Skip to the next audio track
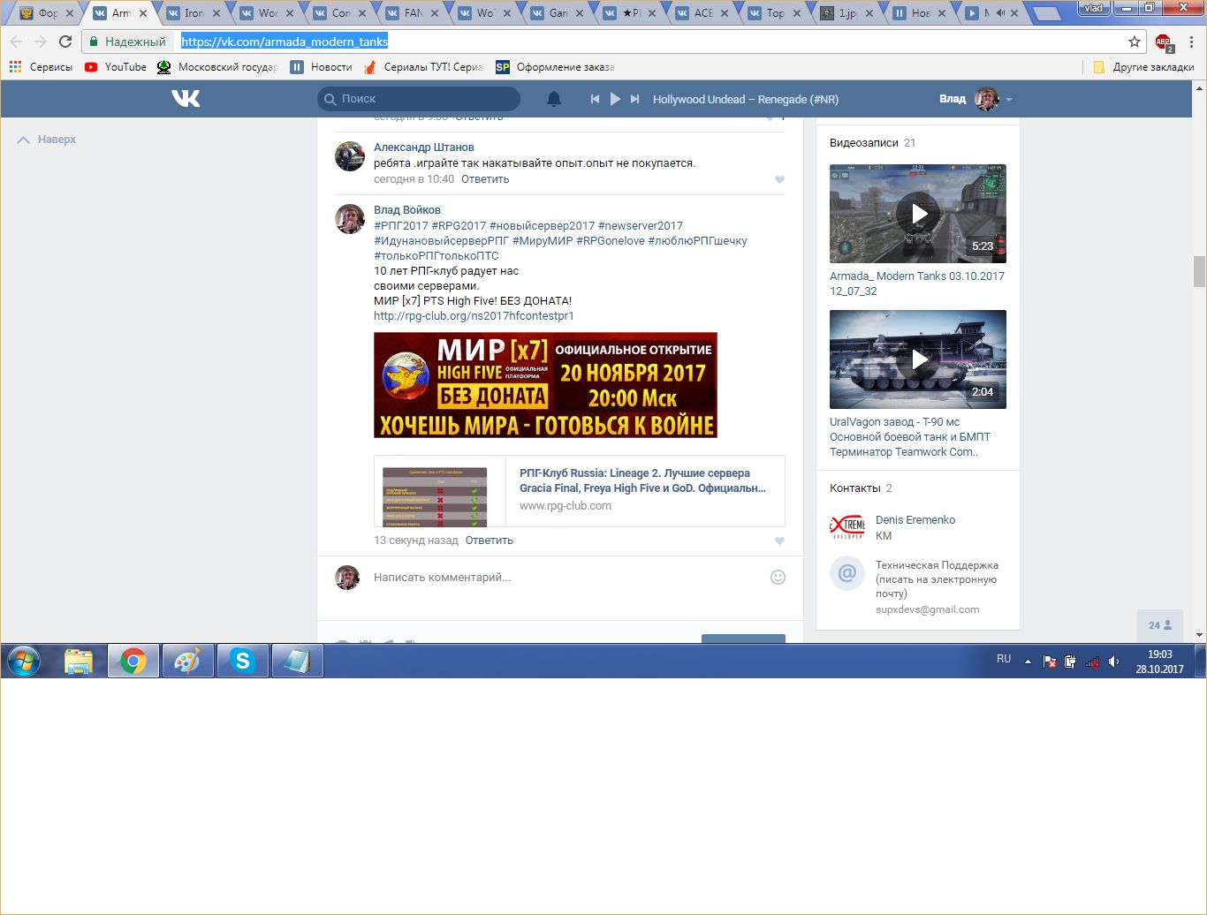Screen dimensions: 1207x915 point(634,99)
